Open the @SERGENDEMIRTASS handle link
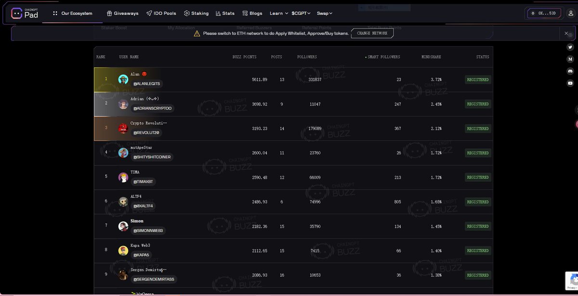 click(x=154, y=279)
